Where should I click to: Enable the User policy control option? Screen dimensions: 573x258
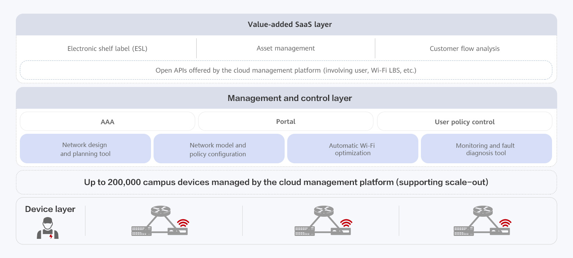[x=464, y=121]
